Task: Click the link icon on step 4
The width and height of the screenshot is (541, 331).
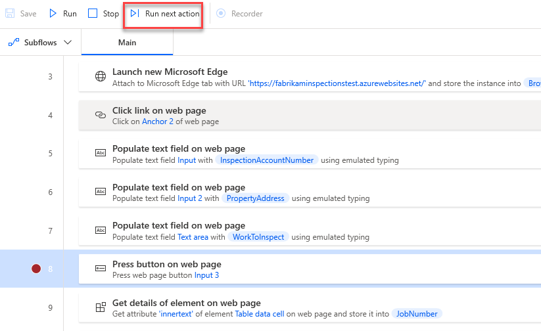Action: click(x=101, y=115)
